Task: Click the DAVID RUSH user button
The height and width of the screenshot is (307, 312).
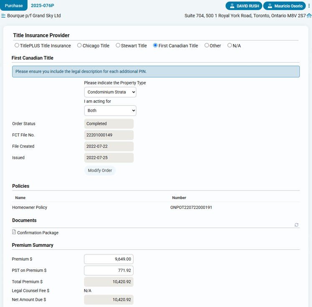Action: click(244, 6)
